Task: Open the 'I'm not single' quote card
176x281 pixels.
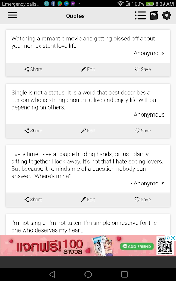Action: pyautogui.click(x=88, y=224)
